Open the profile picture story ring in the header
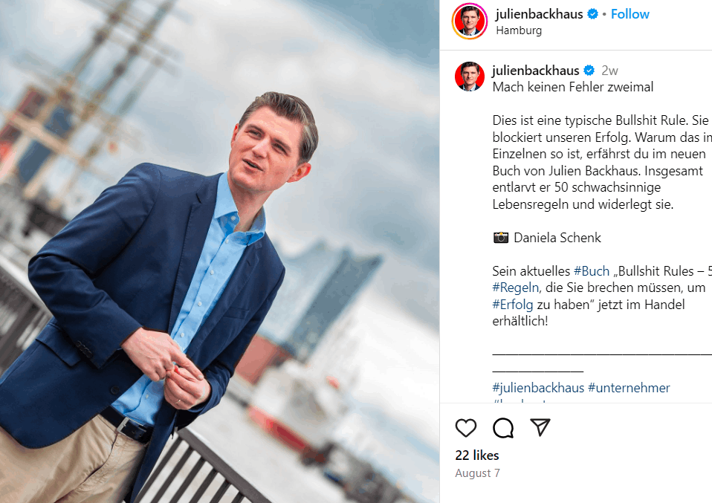Viewport: 712px width, 503px height. point(470,22)
